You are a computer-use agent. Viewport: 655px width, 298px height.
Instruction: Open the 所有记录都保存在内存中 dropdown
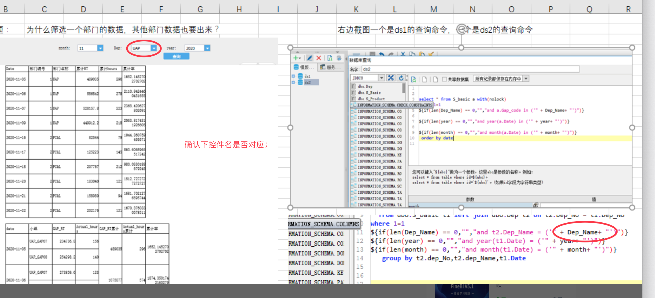coord(526,79)
